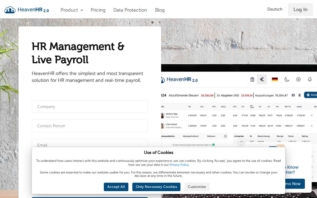Customize cookie settings
317x198 pixels.
197,187
